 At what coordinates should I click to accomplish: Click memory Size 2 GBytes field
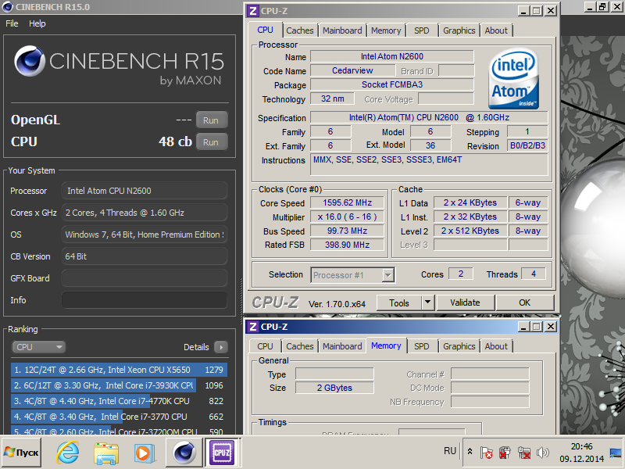point(334,388)
